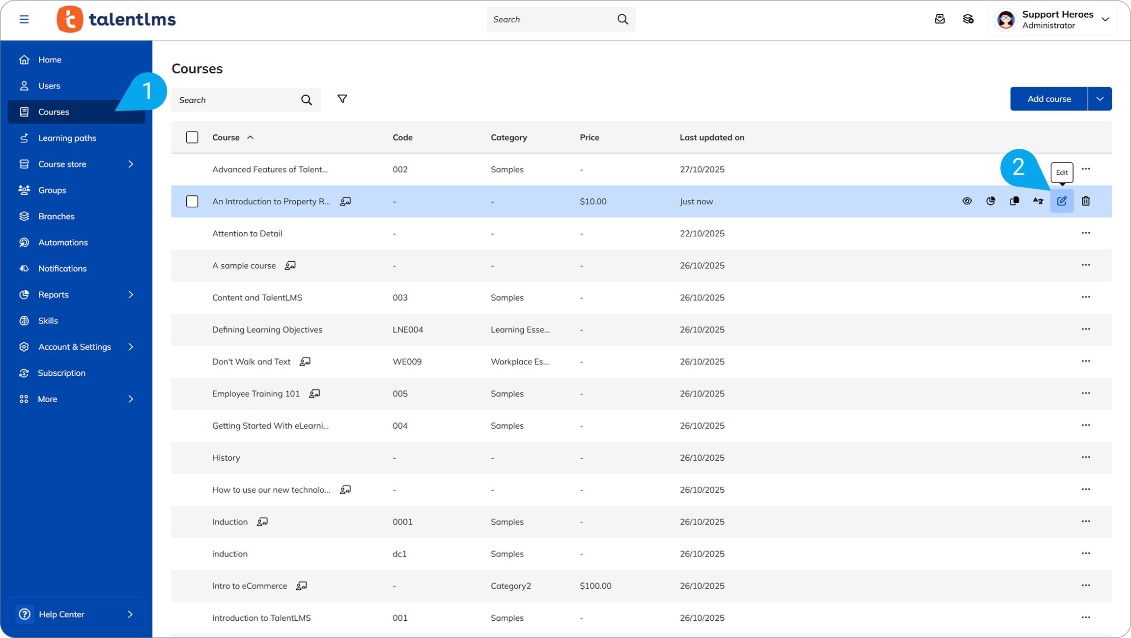Click the filter funnel icon
The width and height of the screenshot is (1131, 638).
[342, 99]
